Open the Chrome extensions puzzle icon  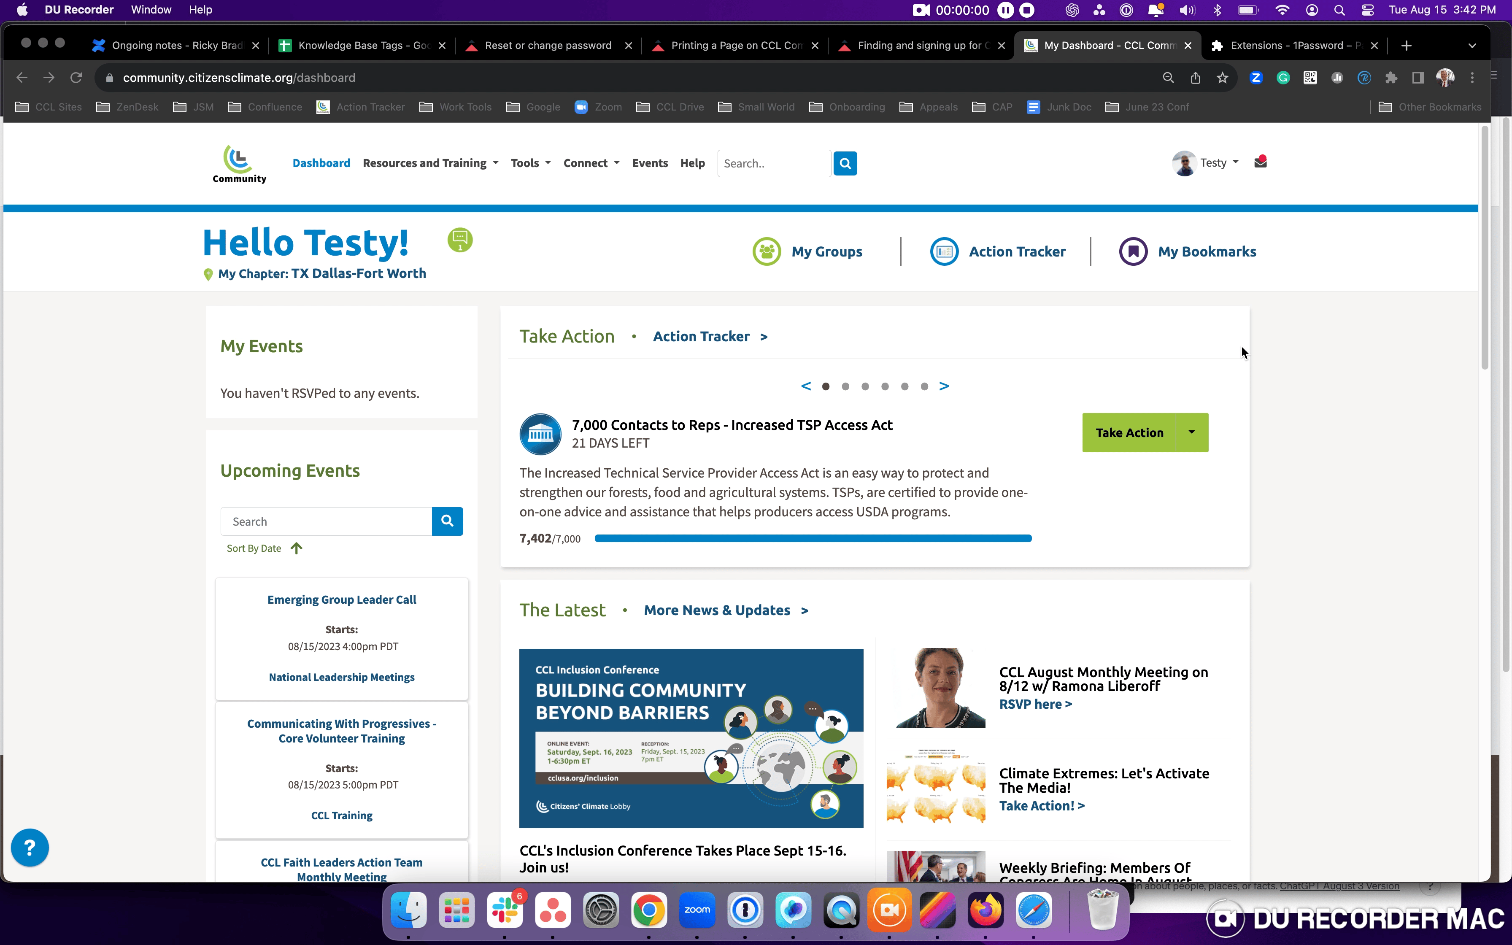click(1391, 78)
